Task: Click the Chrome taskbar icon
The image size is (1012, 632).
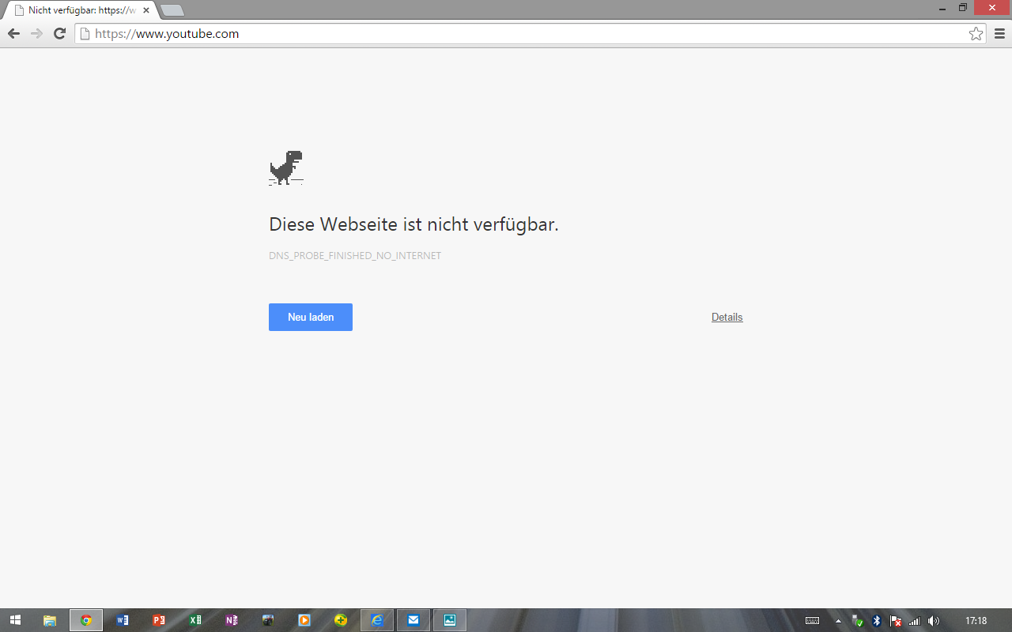Action: 86,620
